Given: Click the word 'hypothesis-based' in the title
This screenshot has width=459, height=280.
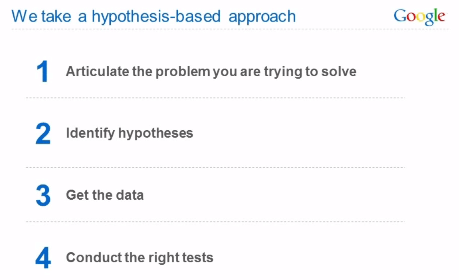Looking at the screenshot, I should (x=156, y=17).
